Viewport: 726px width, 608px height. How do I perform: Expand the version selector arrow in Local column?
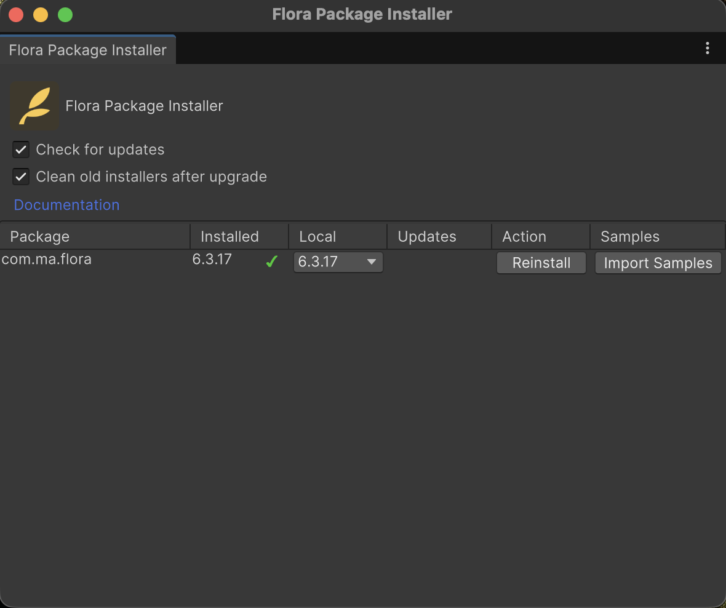tap(372, 262)
